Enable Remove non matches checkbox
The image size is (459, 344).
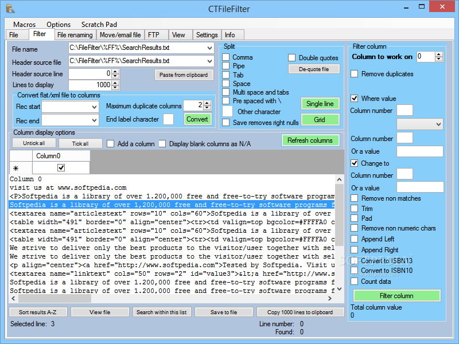354,198
